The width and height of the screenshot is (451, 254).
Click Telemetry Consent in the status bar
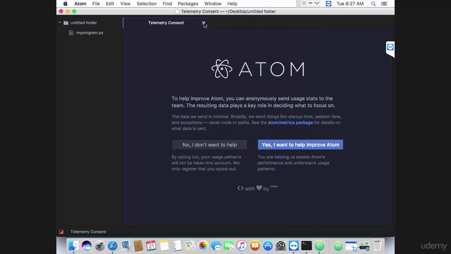pos(88,232)
